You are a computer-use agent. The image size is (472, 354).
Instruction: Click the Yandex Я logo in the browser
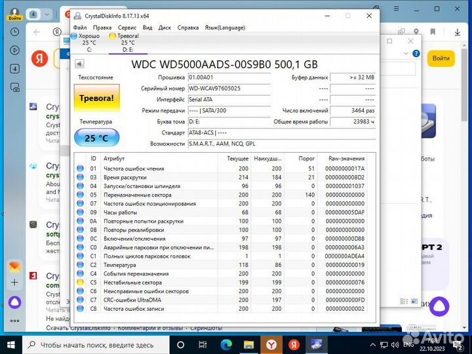point(40,58)
